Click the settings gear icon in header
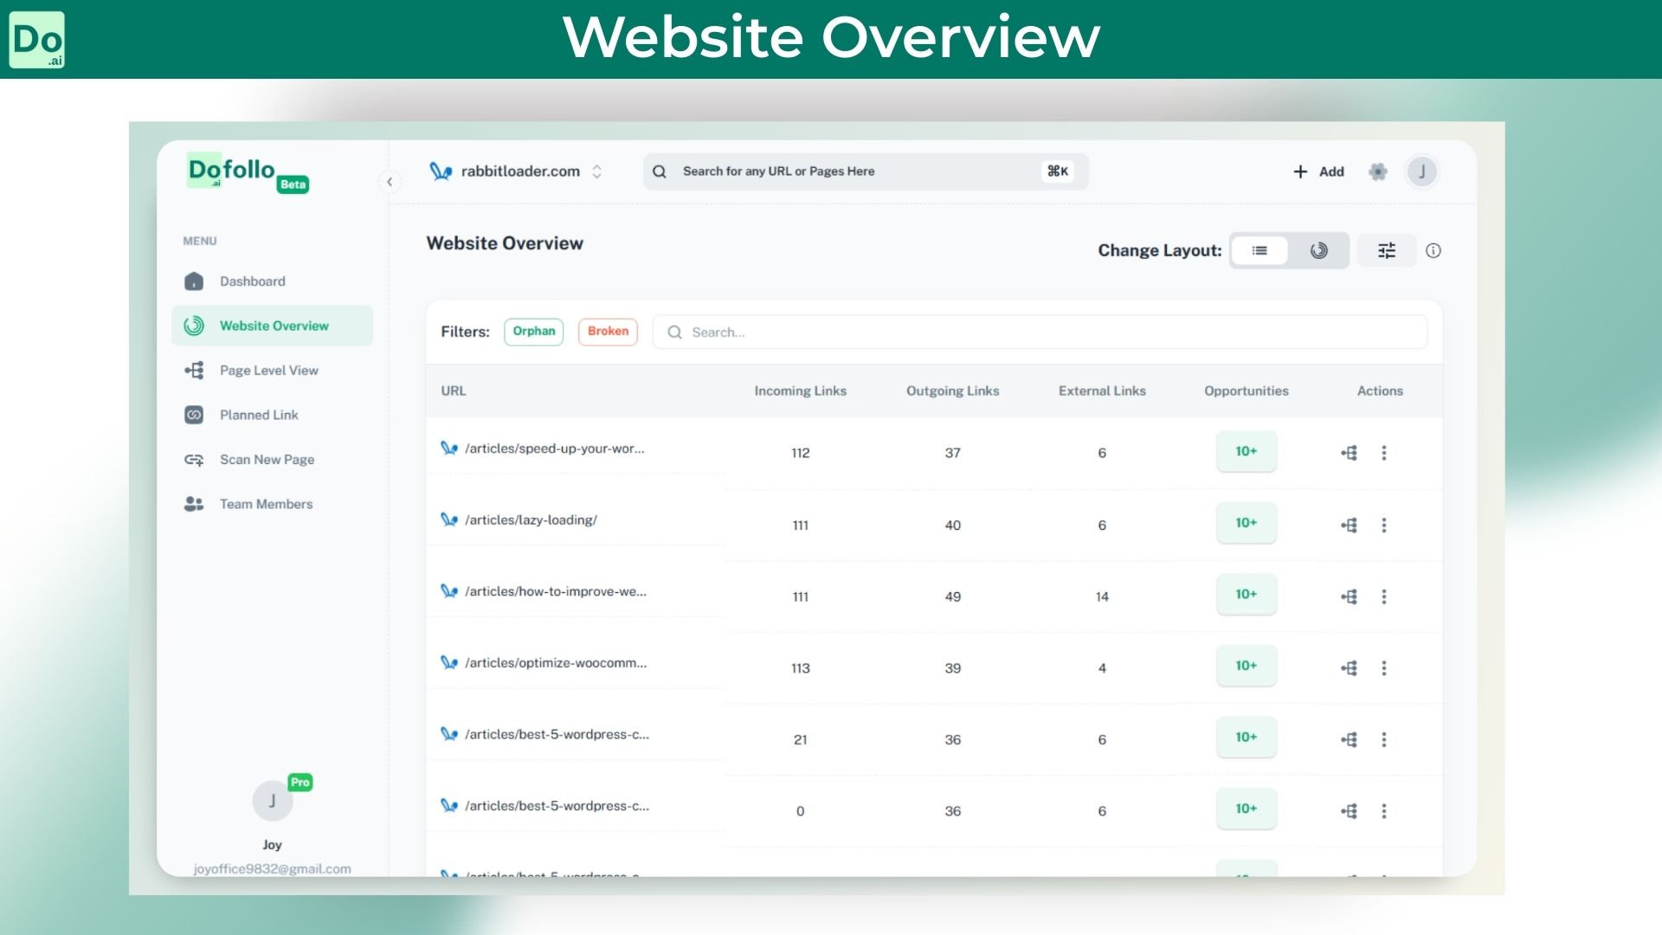The height and width of the screenshot is (935, 1662). (x=1378, y=171)
